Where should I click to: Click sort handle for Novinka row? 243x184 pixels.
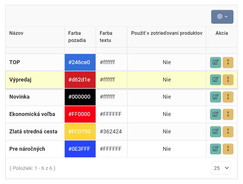(x=228, y=97)
